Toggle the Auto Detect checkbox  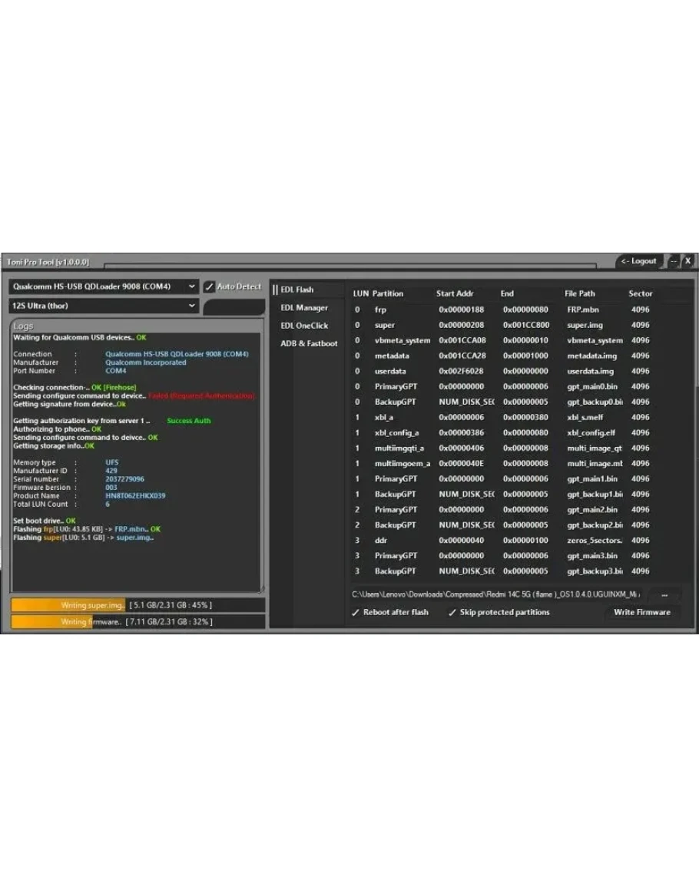coord(210,286)
